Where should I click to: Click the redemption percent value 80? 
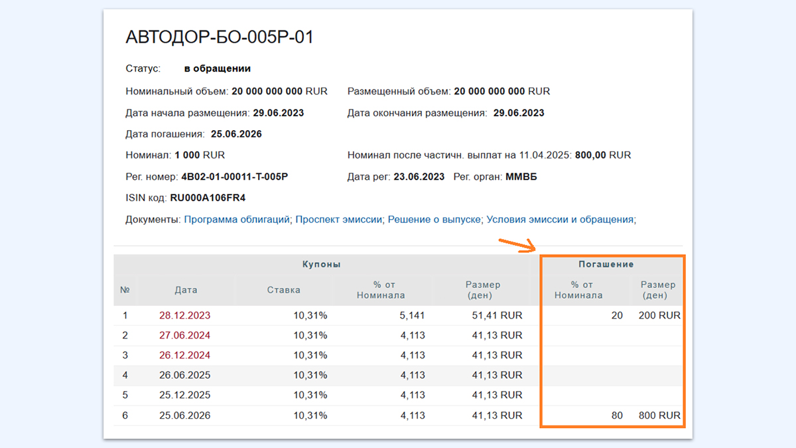point(617,416)
